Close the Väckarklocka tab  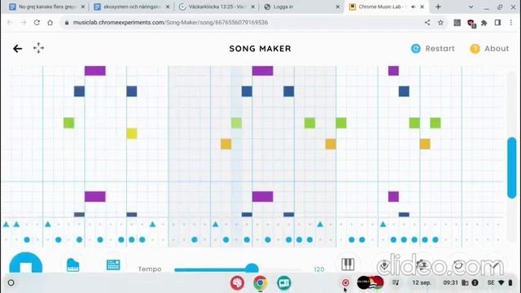point(253,7)
